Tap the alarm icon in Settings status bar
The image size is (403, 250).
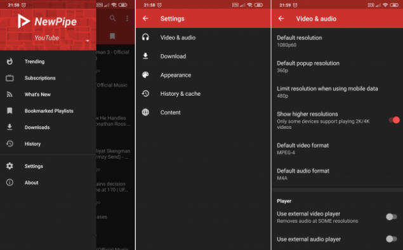(159, 5)
